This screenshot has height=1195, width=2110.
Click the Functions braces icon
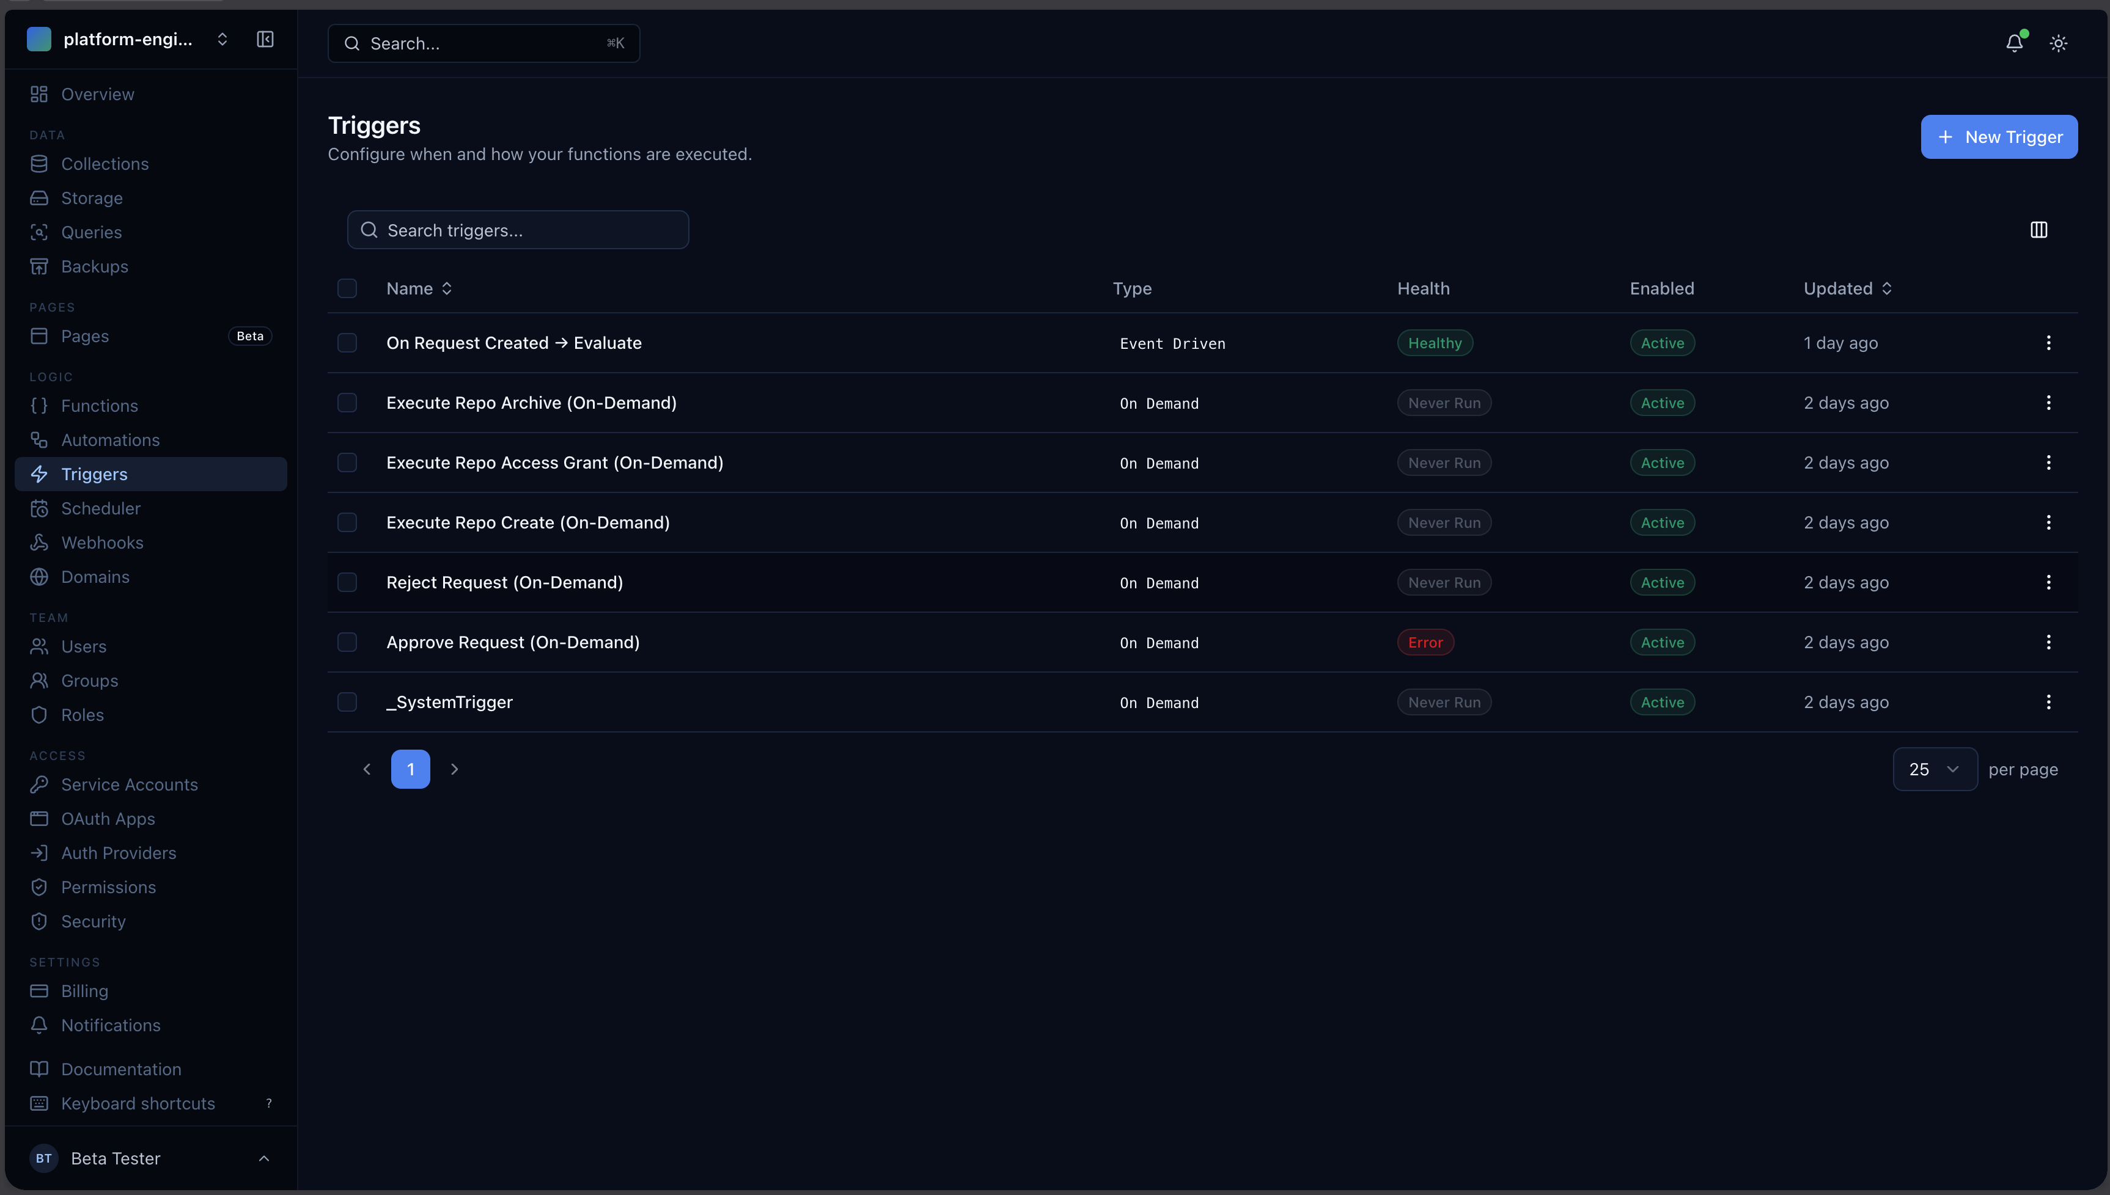[39, 406]
